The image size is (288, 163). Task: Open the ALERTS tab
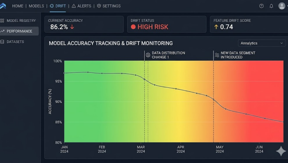(81, 6)
